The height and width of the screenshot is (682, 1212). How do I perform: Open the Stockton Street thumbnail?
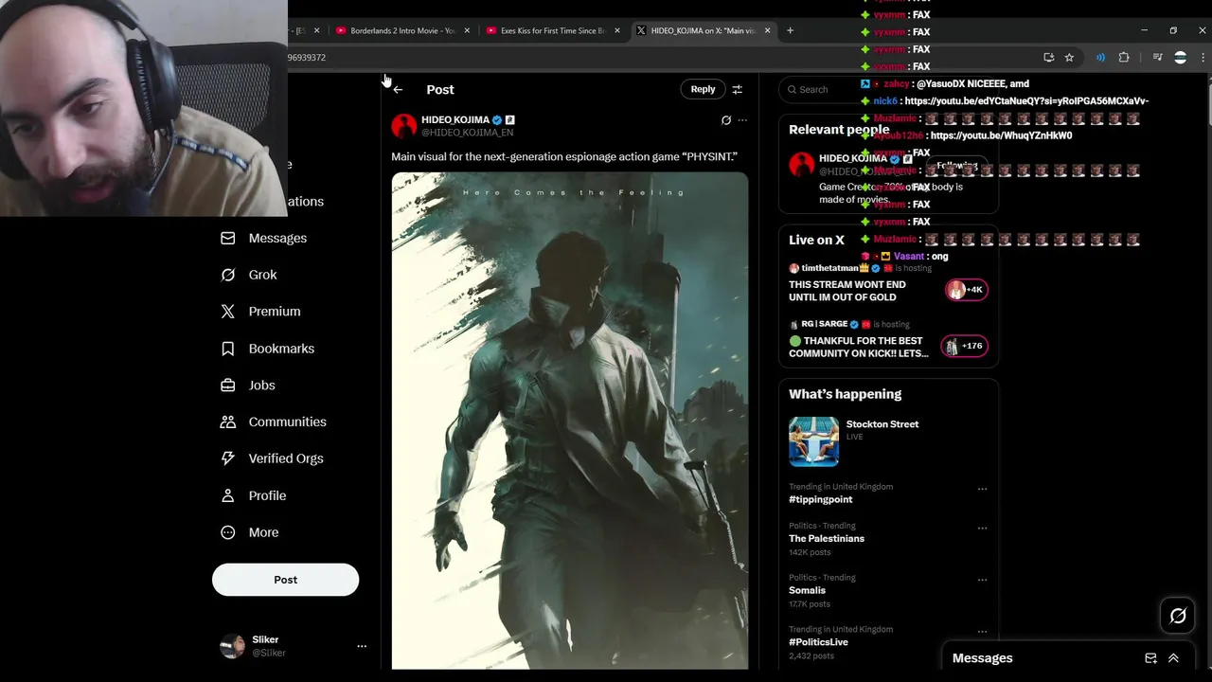[813, 441]
